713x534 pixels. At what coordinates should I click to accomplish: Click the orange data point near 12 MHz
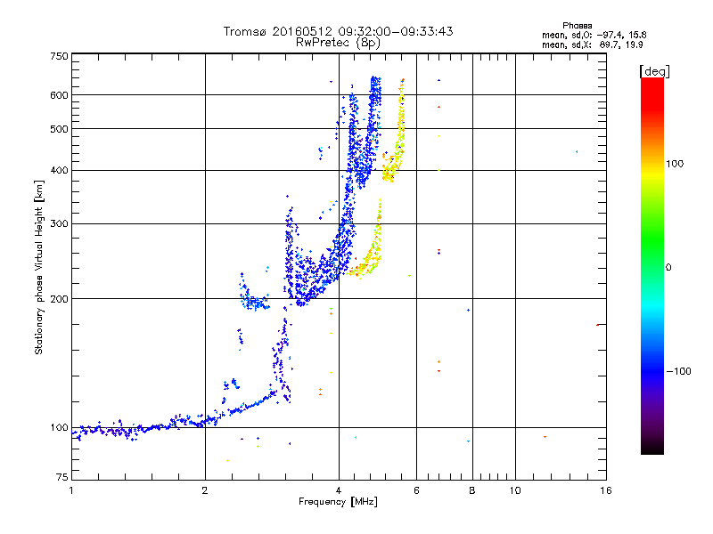[545, 437]
